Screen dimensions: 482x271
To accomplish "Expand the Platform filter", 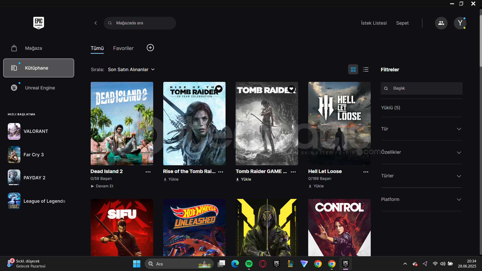I will pyautogui.click(x=421, y=199).
